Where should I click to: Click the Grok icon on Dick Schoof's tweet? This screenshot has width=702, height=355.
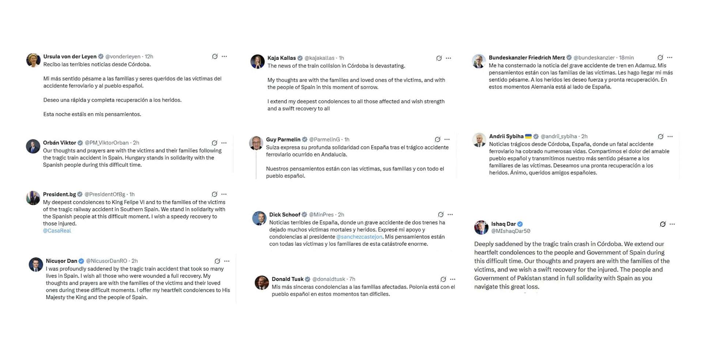(x=441, y=215)
